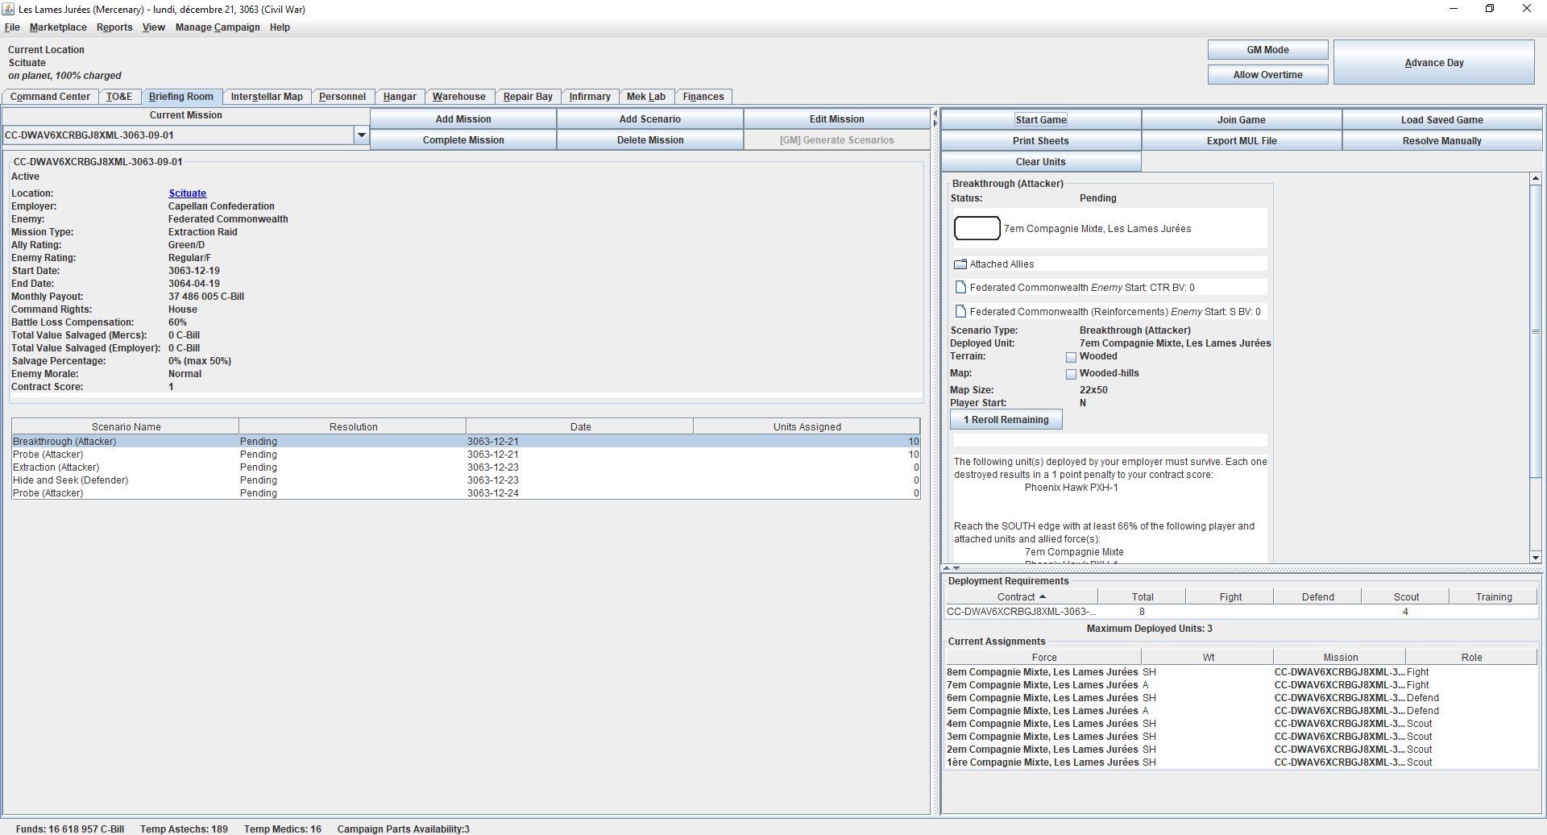Toggle GM Mode on
This screenshot has width=1547, height=835.
(x=1267, y=49)
